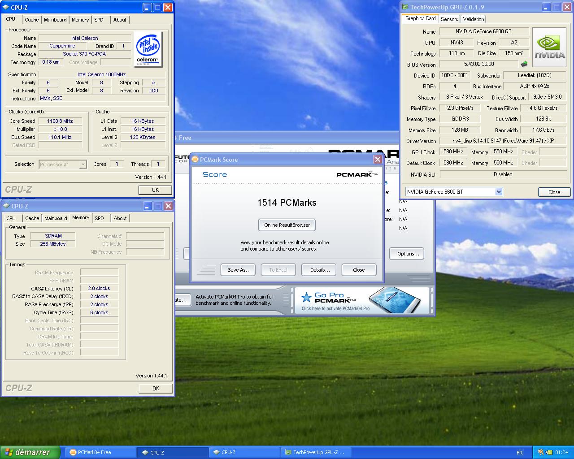
Task: Open the Processor #1 selection dropdown
Action: 83,165
